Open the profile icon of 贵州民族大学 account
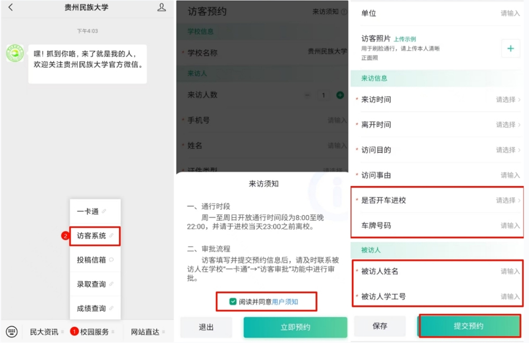This screenshot has height=343, width=529. (x=161, y=7)
